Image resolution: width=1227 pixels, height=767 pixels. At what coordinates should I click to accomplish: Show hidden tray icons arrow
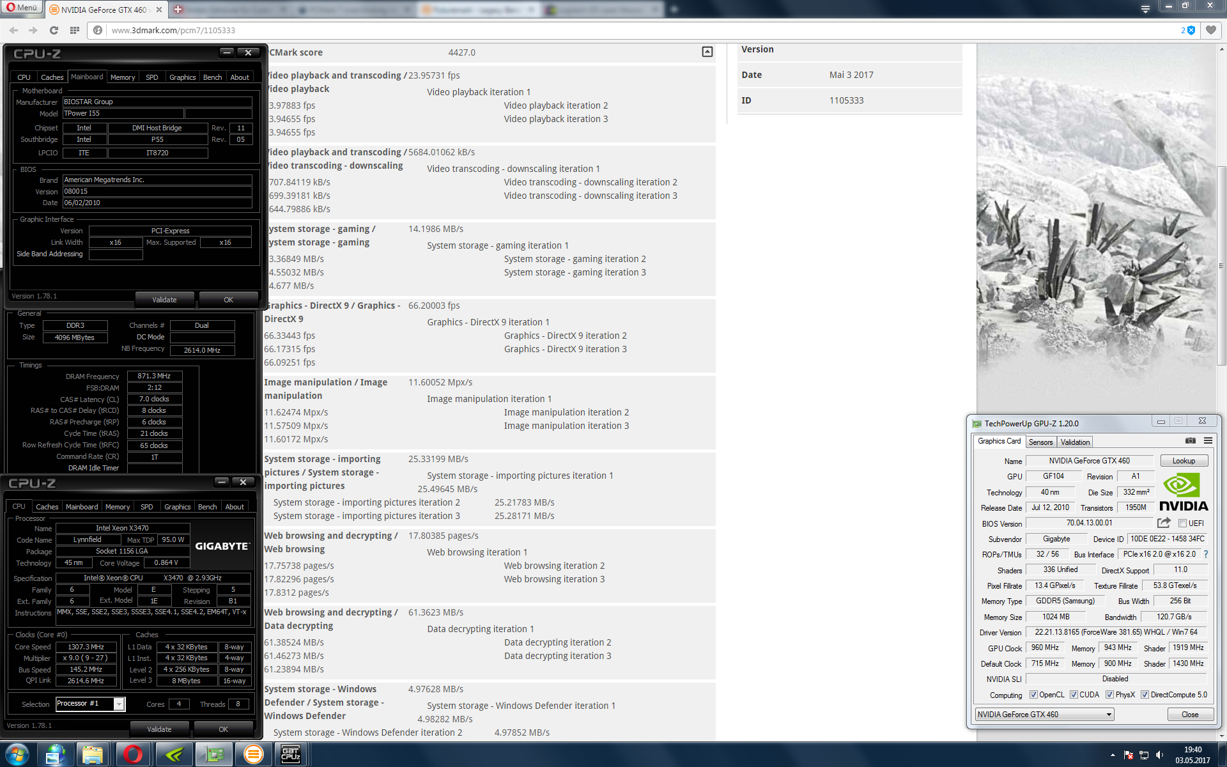point(1113,755)
